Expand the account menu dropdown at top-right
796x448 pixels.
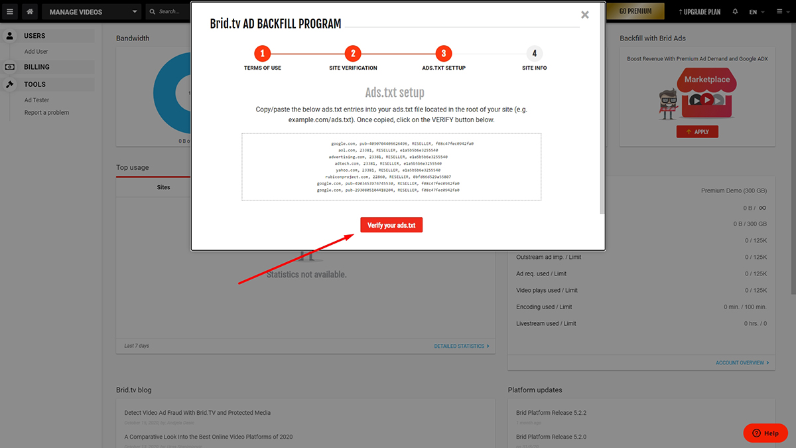(781, 11)
